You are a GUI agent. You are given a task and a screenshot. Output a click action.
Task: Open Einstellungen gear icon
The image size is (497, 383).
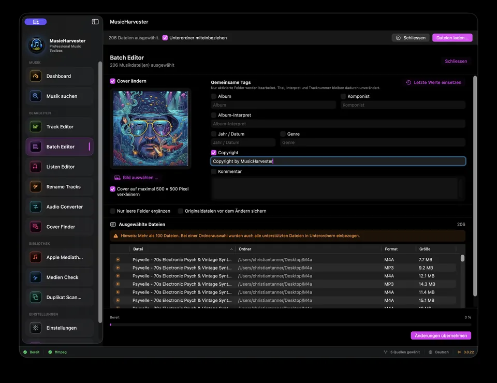36,328
